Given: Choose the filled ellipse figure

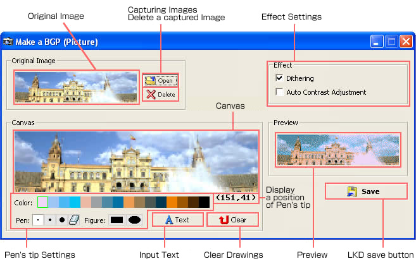Looking at the screenshot, I should coord(134,220).
